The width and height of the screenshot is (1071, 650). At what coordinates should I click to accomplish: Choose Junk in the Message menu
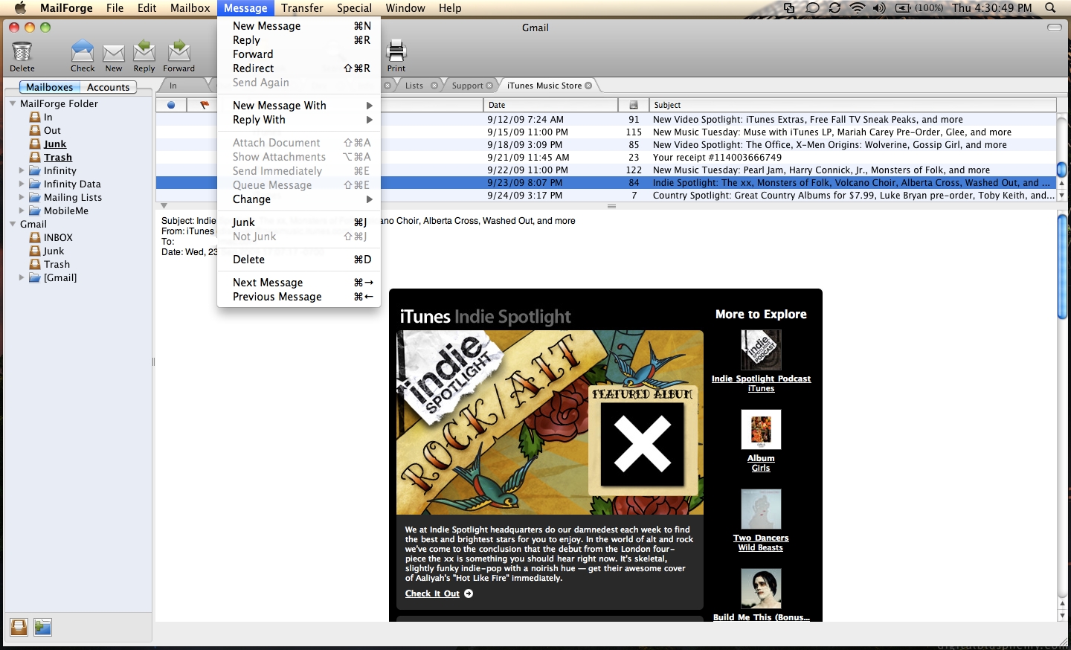coord(299,222)
